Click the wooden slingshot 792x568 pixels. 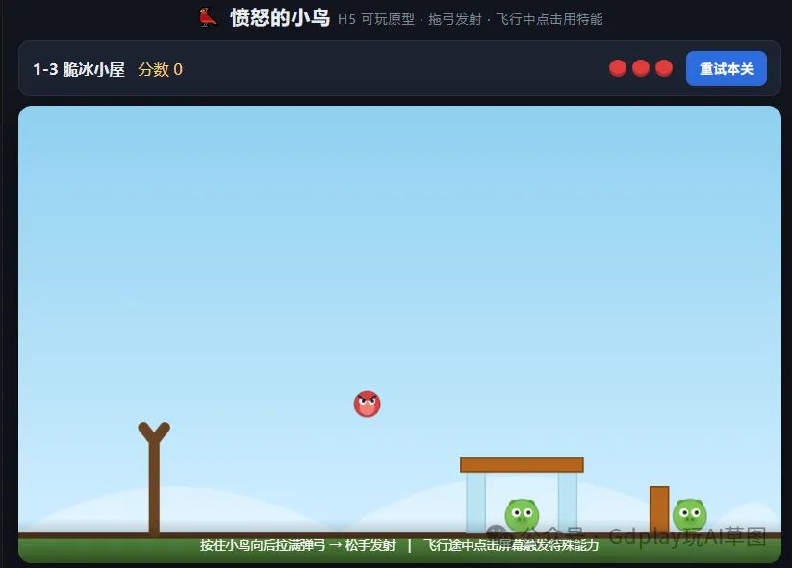click(154, 479)
